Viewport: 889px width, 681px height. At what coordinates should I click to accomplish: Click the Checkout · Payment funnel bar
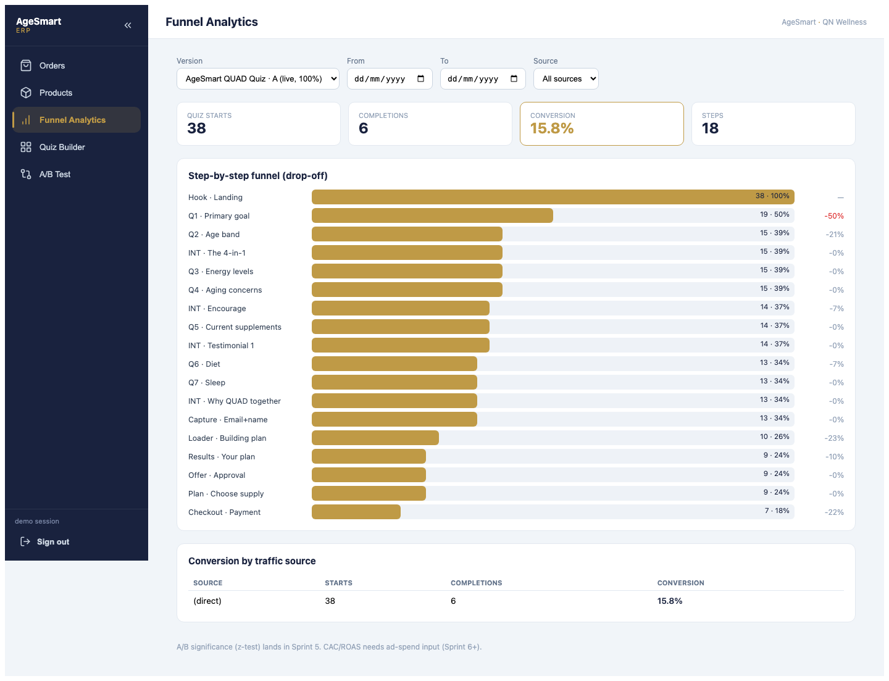(356, 512)
